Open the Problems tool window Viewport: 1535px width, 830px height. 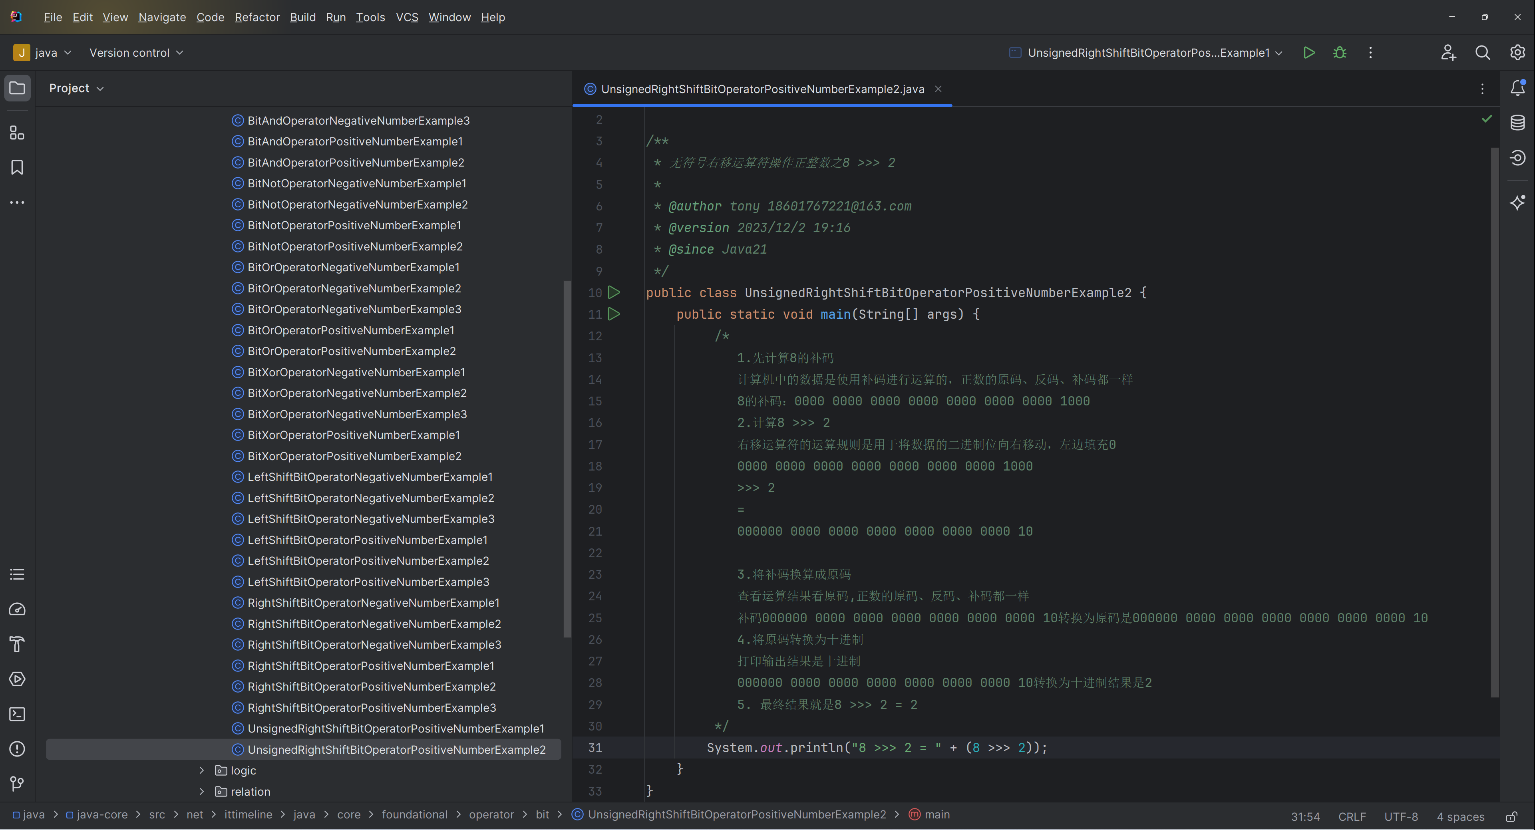17,749
